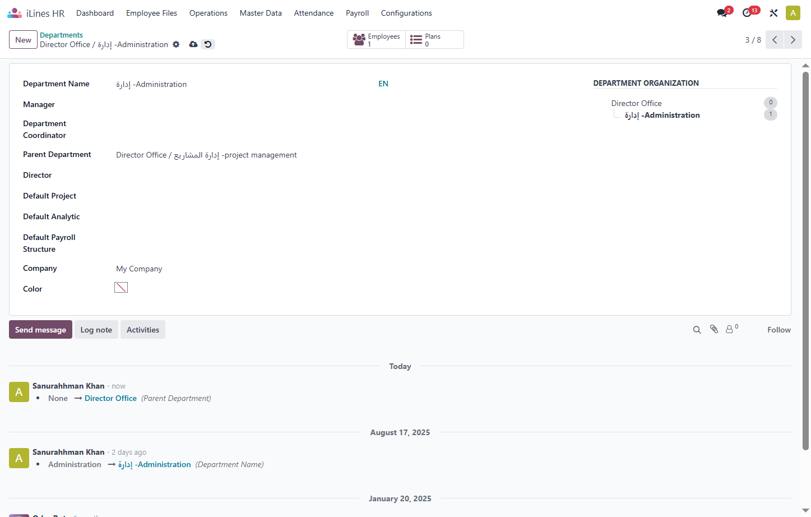The height and width of the screenshot is (517, 811).
Task: Click the gear actions icon beside breadcrumb
Action: pos(176,44)
